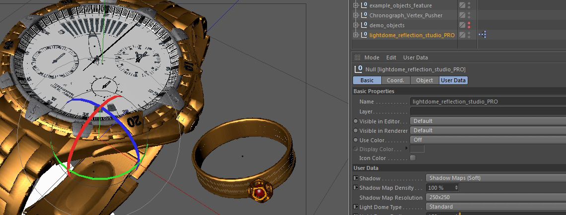Expand the example_objects_feature tree node
Screen dimensions: 566x215
click(355, 5)
